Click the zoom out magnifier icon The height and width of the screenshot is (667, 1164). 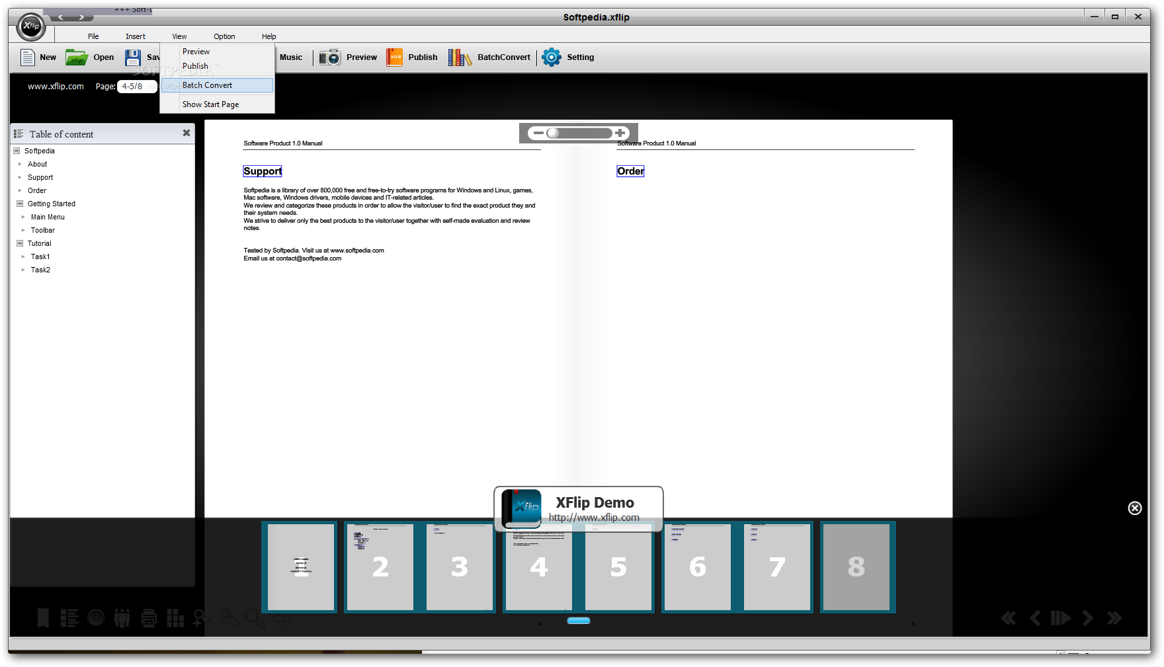228,618
